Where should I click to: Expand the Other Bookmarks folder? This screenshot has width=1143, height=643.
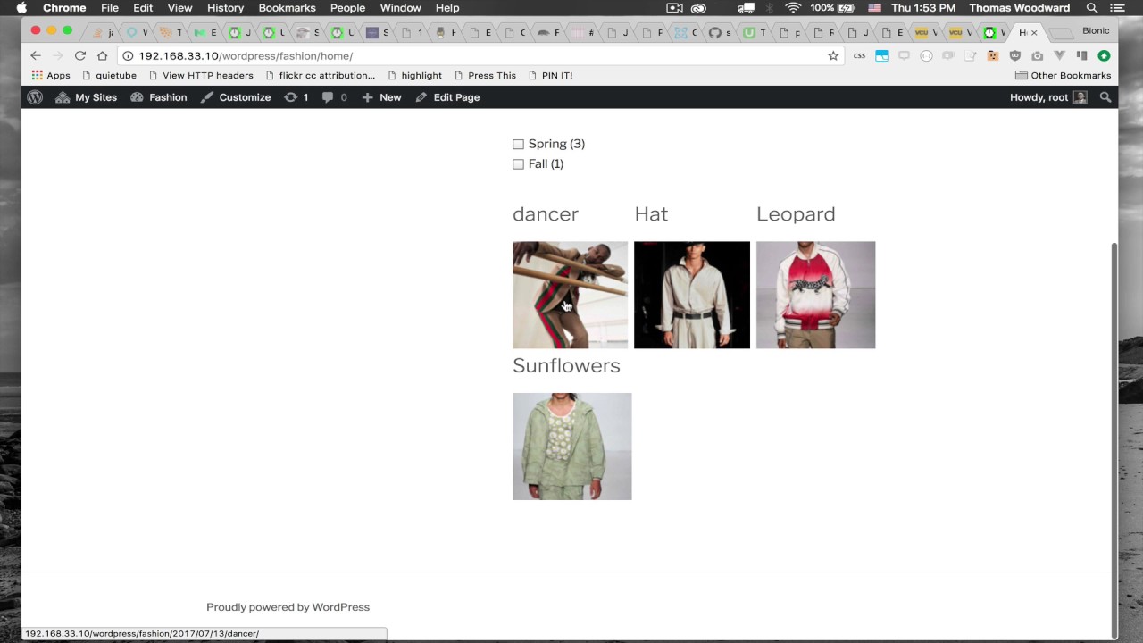pos(1063,75)
